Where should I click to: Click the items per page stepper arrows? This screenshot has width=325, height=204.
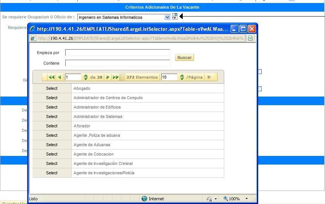(182, 77)
